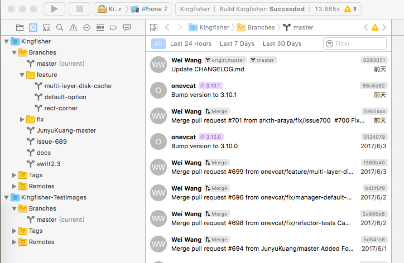This screenshot has height=263, width=404.
Task: Expand Kingfisher's Tags folder
Action: (x=14, y=176)
